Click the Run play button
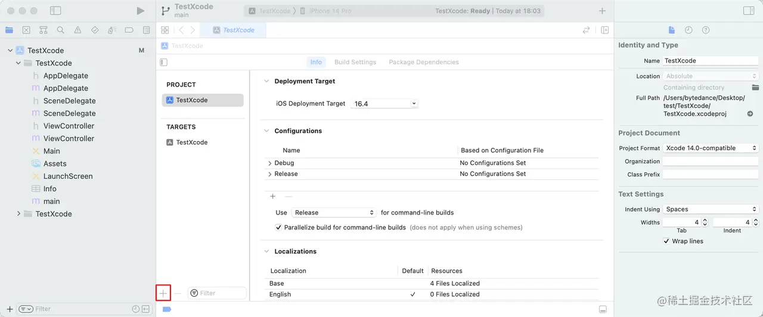Image resolution: width=763 pixels, height=317 pixels. [140, 11]
